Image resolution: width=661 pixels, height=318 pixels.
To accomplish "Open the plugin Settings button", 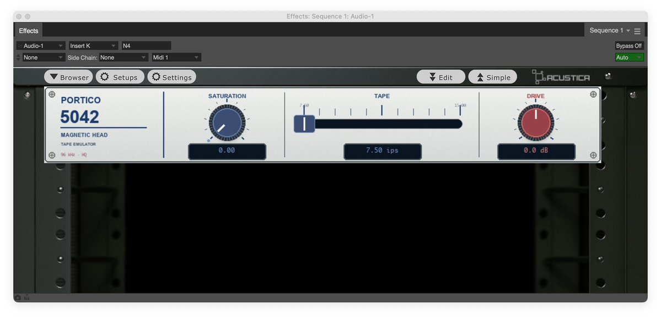I will pos(171,77).
